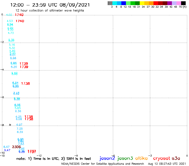This screenshot has width=189, height=166.
Task: Click the '-9' longitude axis label
Action: click(x=76, y=156)
